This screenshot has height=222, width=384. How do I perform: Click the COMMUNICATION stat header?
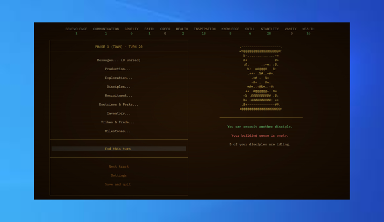pos(106,29)
